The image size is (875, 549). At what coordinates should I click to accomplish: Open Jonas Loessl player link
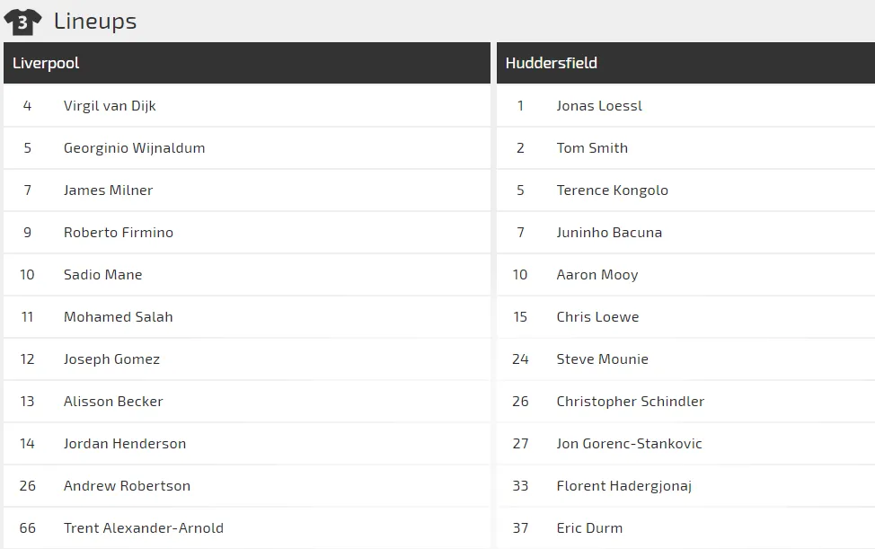coord(599,106)
